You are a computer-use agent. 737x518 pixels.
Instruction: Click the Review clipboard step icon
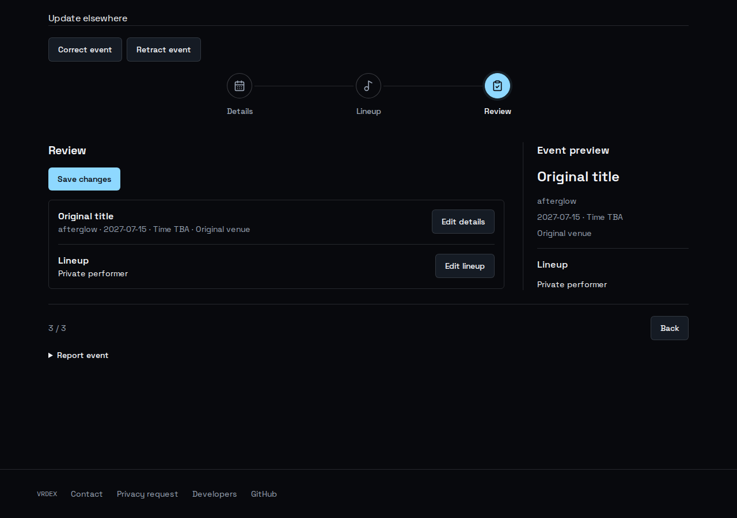[x=497, y=86]
